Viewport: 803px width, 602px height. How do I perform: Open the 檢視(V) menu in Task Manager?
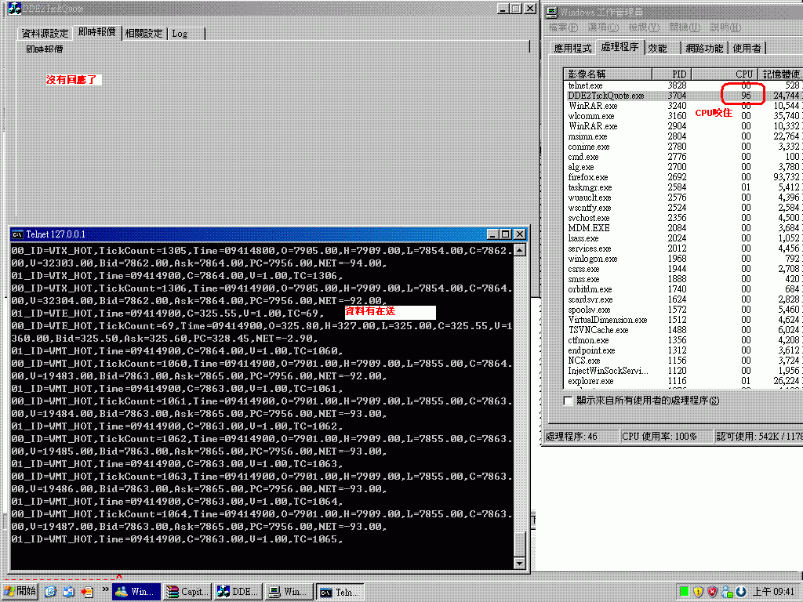pos(644,27)
